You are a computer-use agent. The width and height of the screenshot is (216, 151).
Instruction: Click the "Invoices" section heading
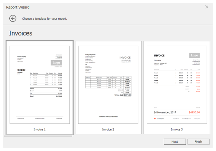point(21,33)
